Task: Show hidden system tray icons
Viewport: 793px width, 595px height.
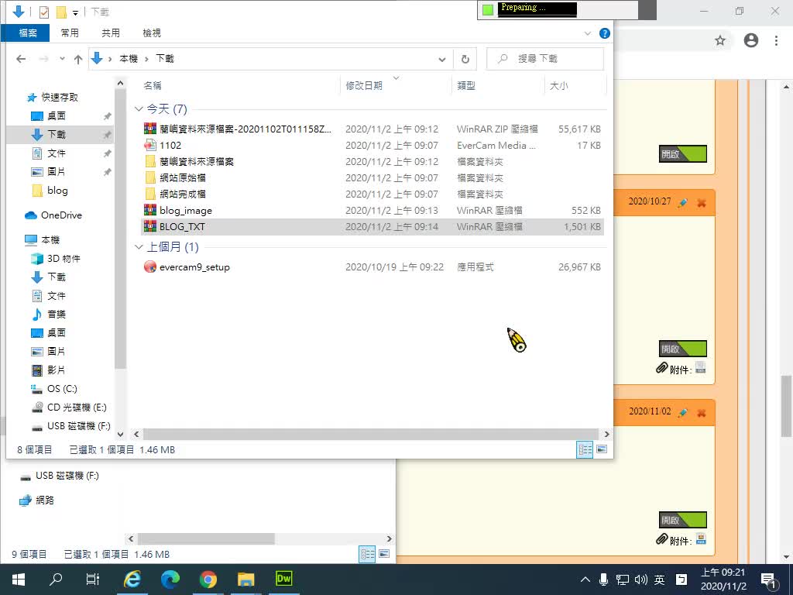Action: [x=585, y=580]
